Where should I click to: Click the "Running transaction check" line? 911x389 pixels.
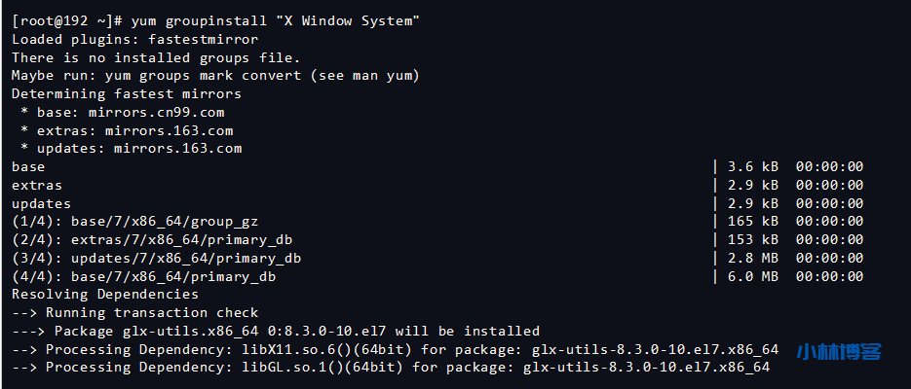click(152, 312)
